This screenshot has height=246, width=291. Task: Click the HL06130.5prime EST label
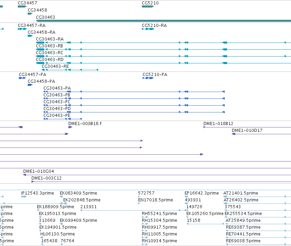[x=57, y=234]
